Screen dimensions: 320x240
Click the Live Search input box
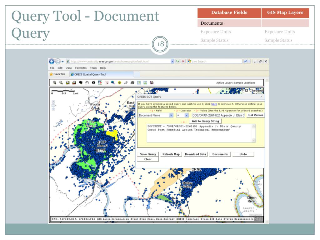[x=215, y=61]
